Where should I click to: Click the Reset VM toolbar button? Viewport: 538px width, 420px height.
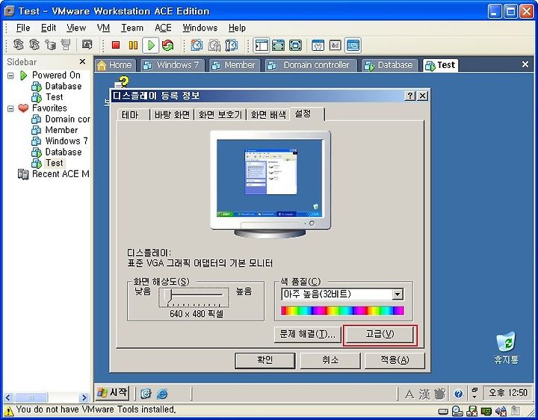pyautogui.click(x=168, y=45)
